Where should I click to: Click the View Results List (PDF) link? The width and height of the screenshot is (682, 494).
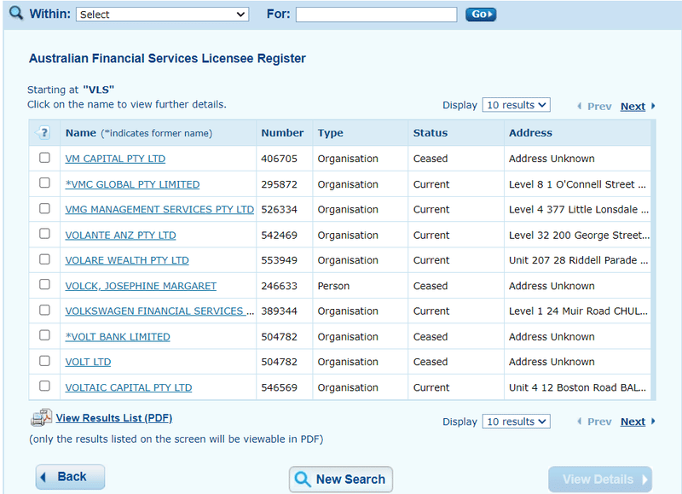(x=114, y=418)
